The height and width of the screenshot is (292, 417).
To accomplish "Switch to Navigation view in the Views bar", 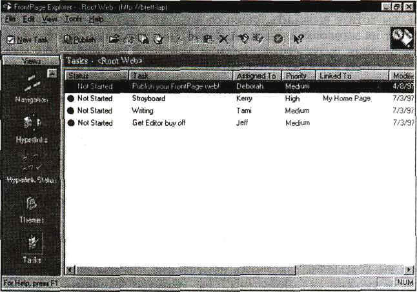I will click(x=32, y=89).
